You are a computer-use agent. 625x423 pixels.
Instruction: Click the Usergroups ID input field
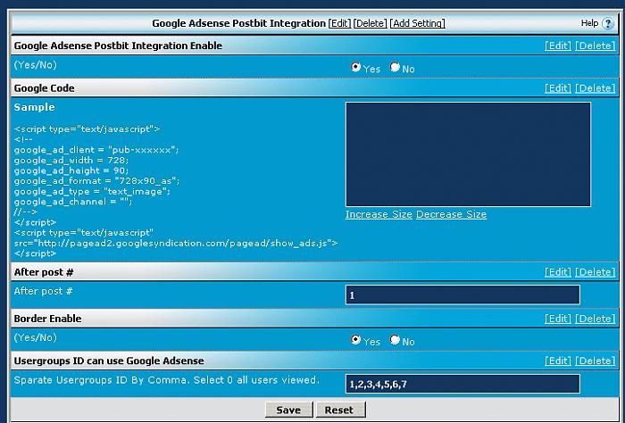point(462,384)
